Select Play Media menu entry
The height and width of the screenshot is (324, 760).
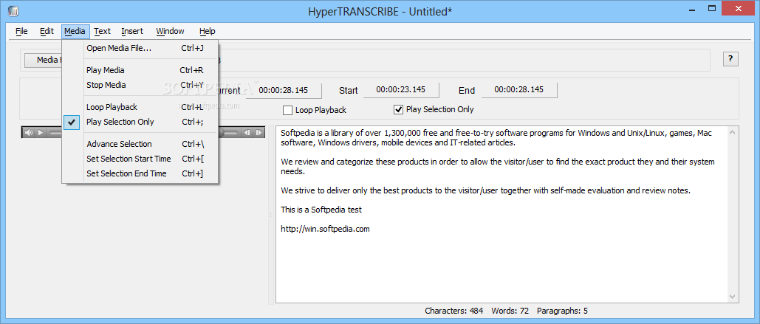(x=140, y=70)
